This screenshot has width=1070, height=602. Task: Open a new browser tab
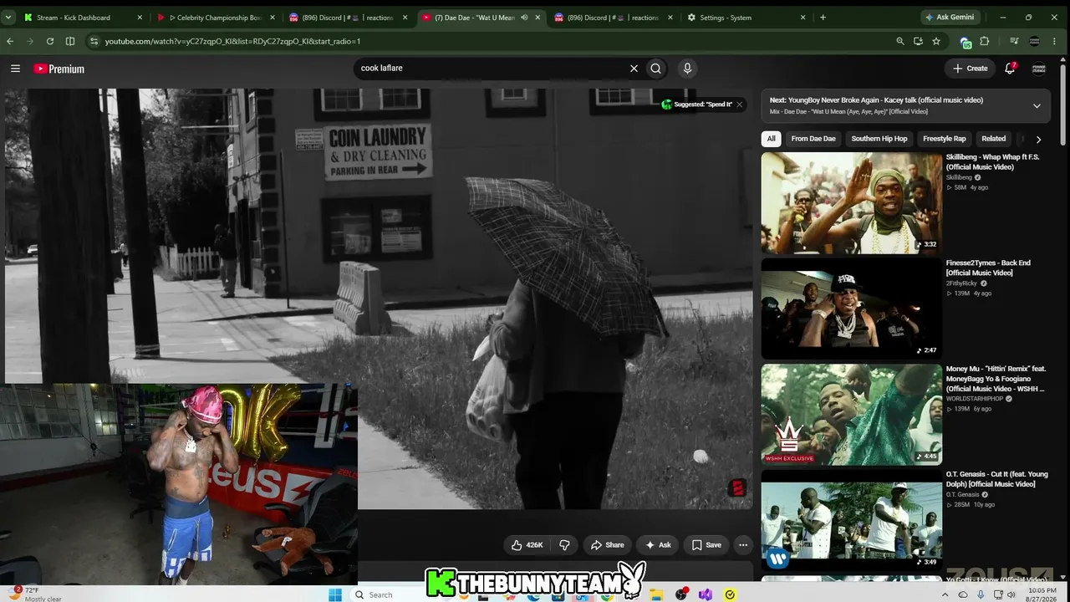pos(823,17)
